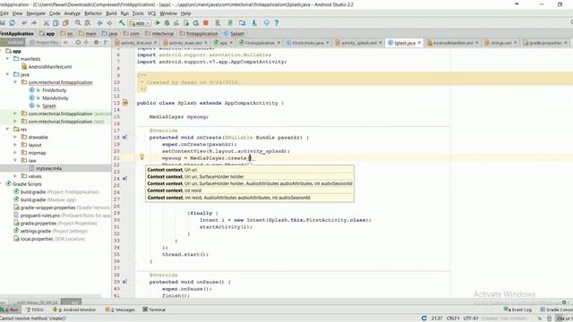Click the class gutter icon on line 13

125,103
